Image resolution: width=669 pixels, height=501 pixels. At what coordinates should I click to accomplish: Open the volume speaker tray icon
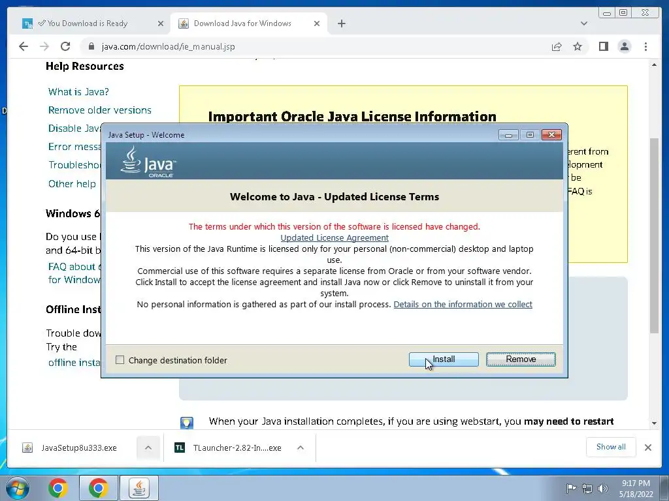click(x=603, y=489)
